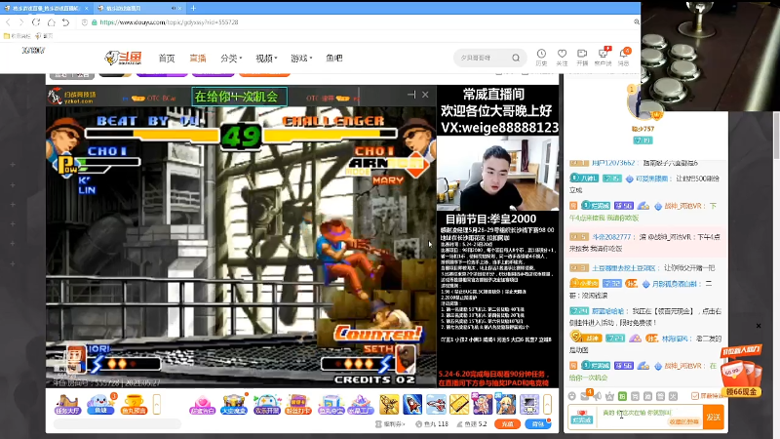Image resolution: width=780 pixels, height=439 pixels.
Task: Click the 充值 recharge button
Action: tap(507, 424)
